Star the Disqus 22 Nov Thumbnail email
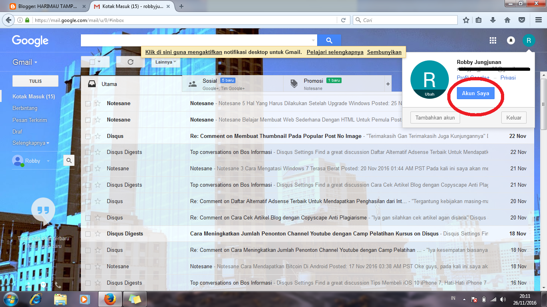This screenshot has width=547, height=307. (97, 136)
